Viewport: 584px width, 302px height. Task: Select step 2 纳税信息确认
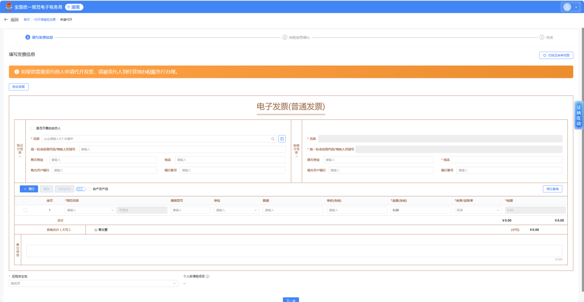(296, 37)
